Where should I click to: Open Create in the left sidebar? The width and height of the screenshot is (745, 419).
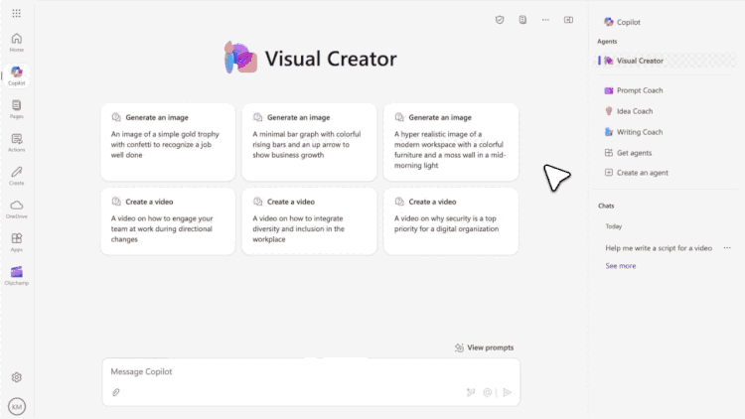coord(17,176)
